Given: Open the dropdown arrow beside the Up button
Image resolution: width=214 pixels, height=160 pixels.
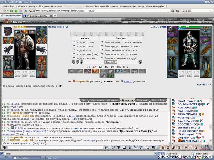Looking at the screenshot, I should tap(8, 11).
